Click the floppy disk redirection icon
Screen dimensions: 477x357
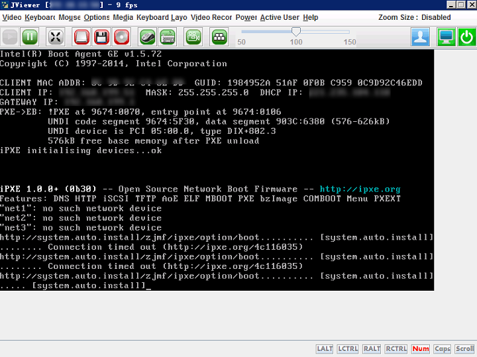(101, 37)
